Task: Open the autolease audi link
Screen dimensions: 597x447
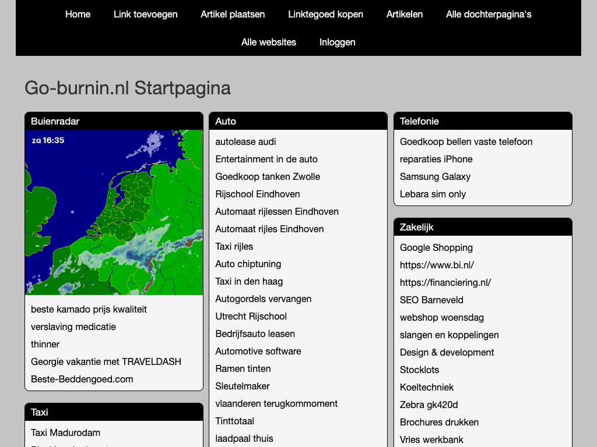Action: point(245,141)
